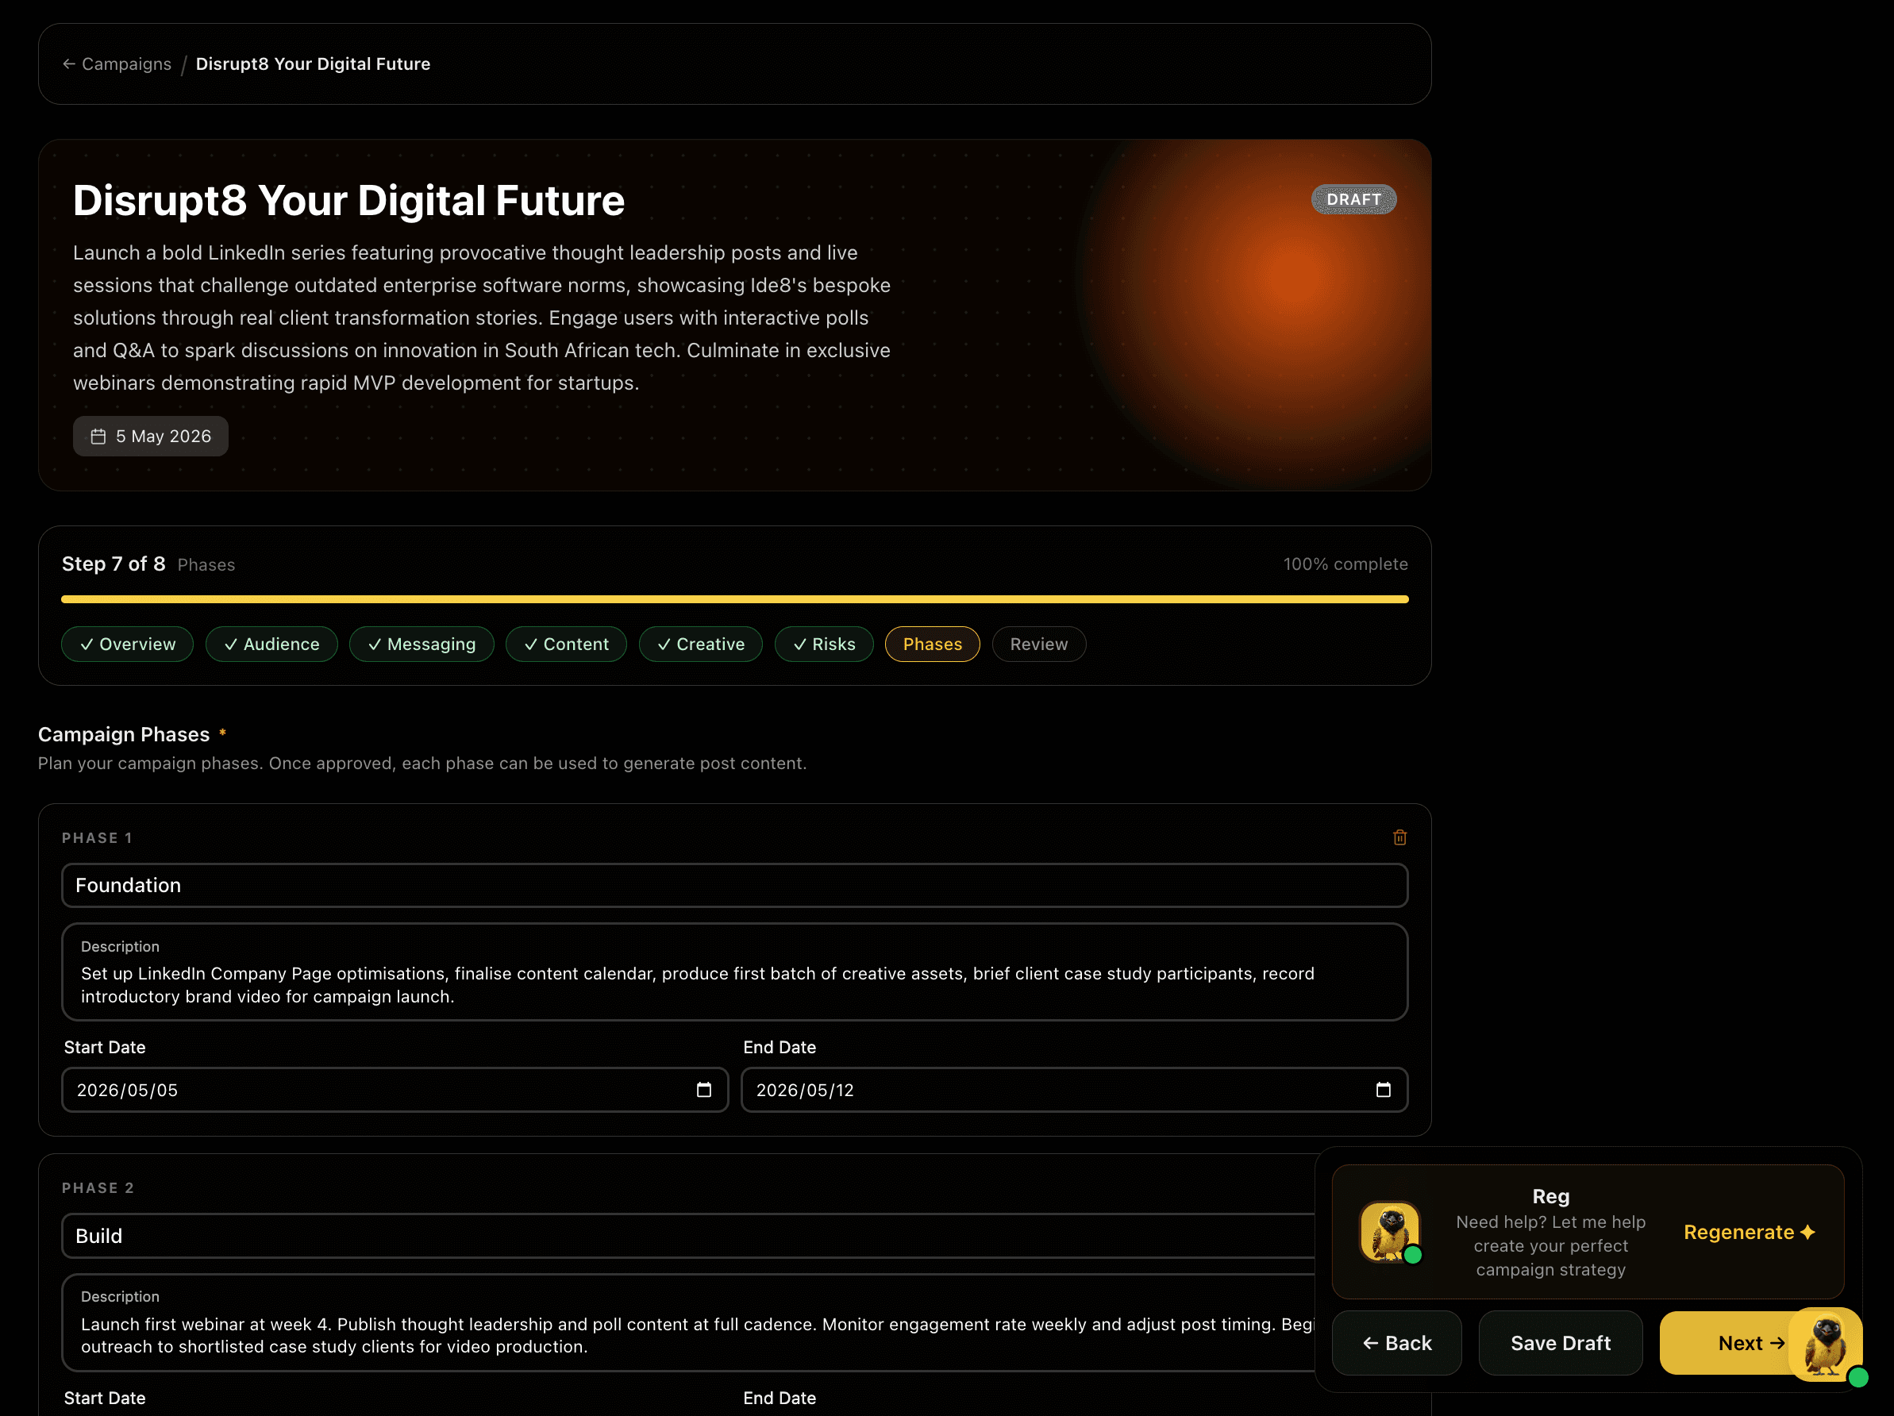Image resolution: width=1894 pixels, height=1416 pixels.
Task: Click the PHASE 1 label
Action: pyautogui.click(x=97, y=838)
